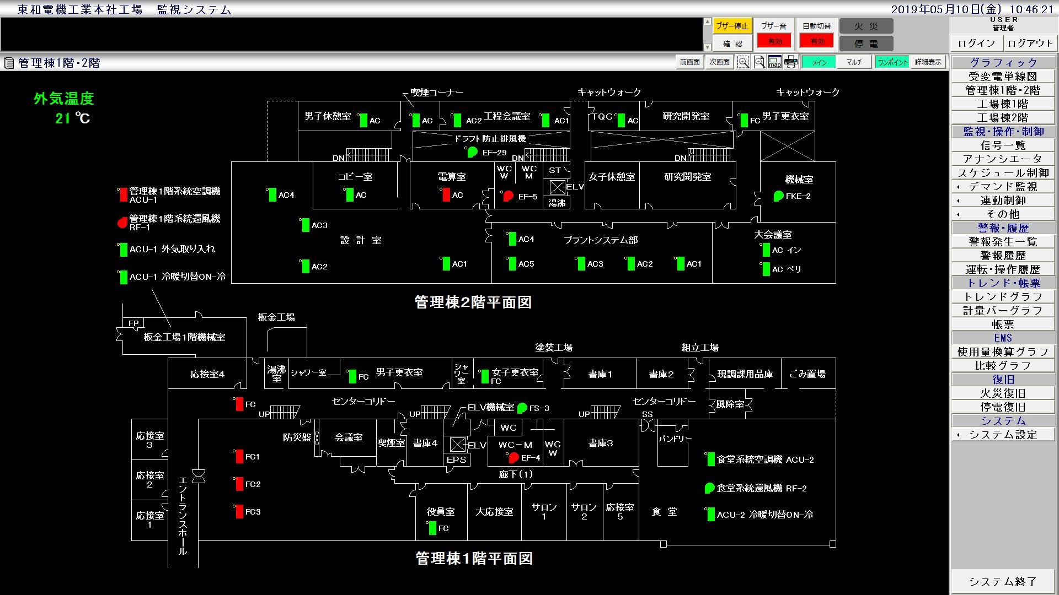The height and width of the screenshot is (595, 1059).
Task: Open 受変電単線図 graphic
Action: [1003, 77]
